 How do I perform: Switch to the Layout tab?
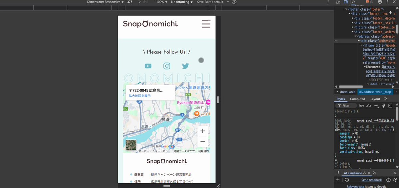375,99
